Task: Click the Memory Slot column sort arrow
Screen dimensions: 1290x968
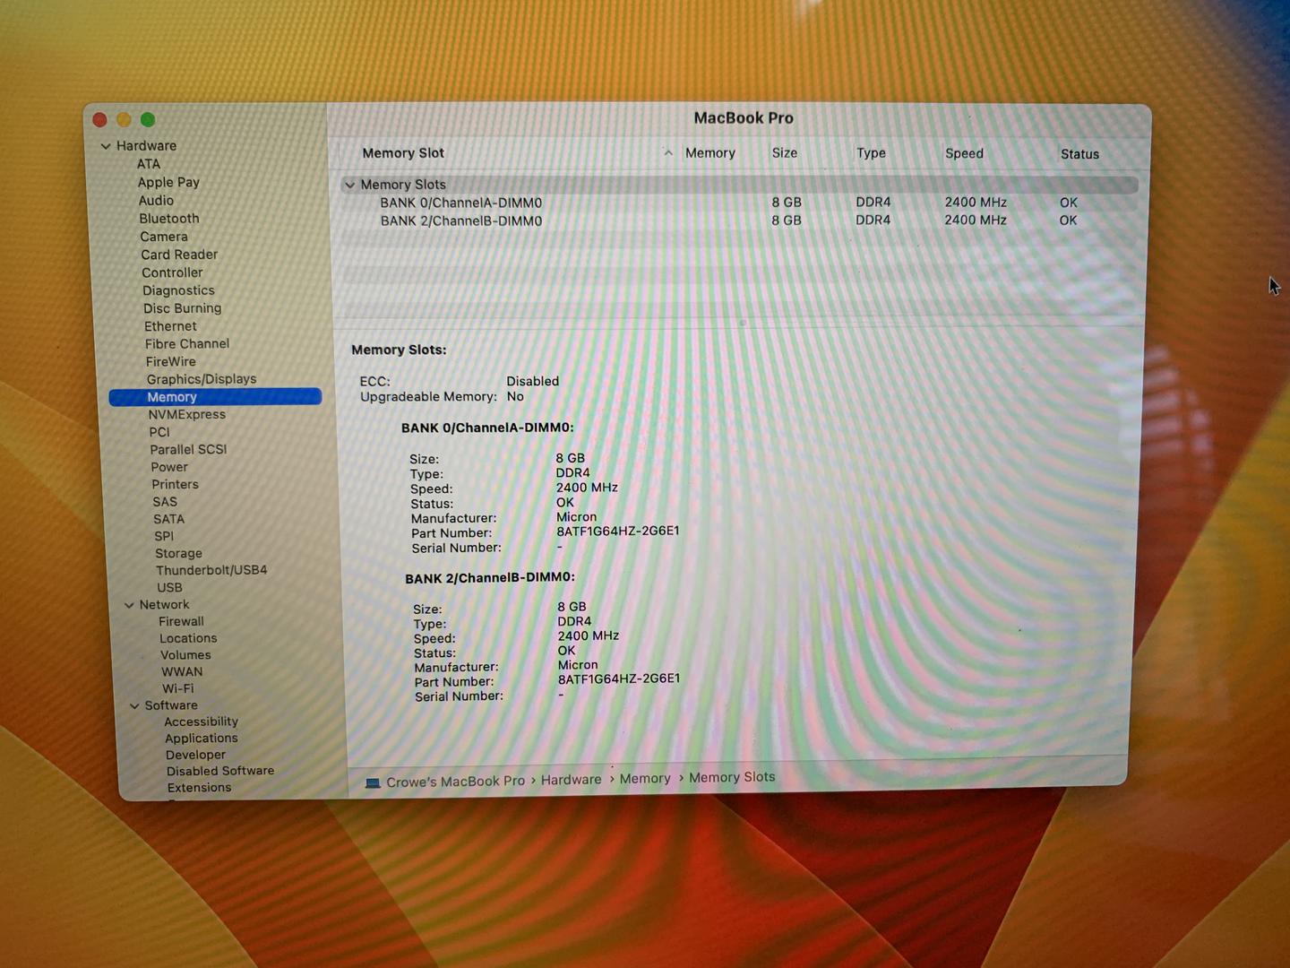Action: pos(668,153)
